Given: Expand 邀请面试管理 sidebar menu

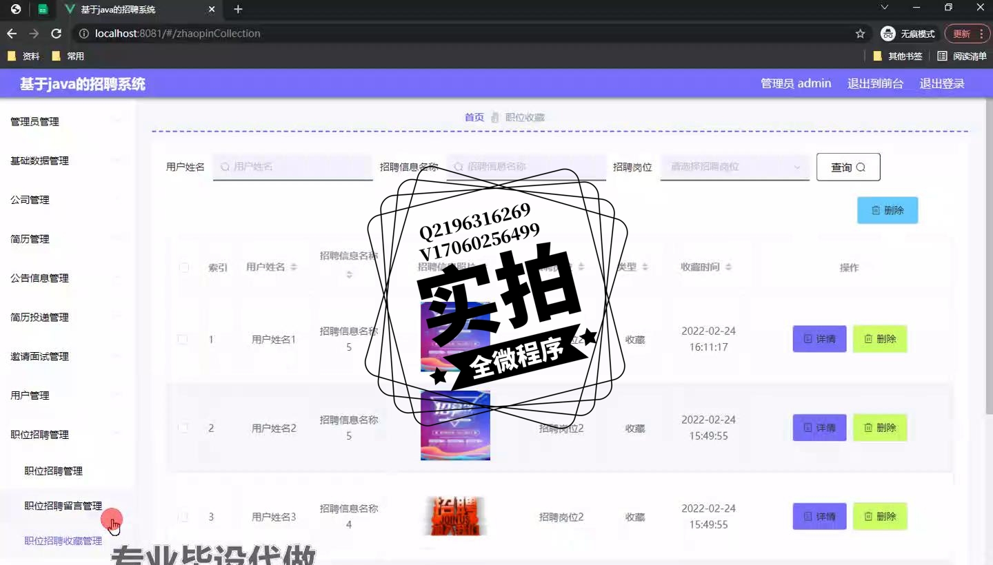Looking at the screenshot, I should tap(67, 356).
